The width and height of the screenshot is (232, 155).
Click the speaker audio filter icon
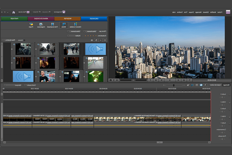[101, 40]
